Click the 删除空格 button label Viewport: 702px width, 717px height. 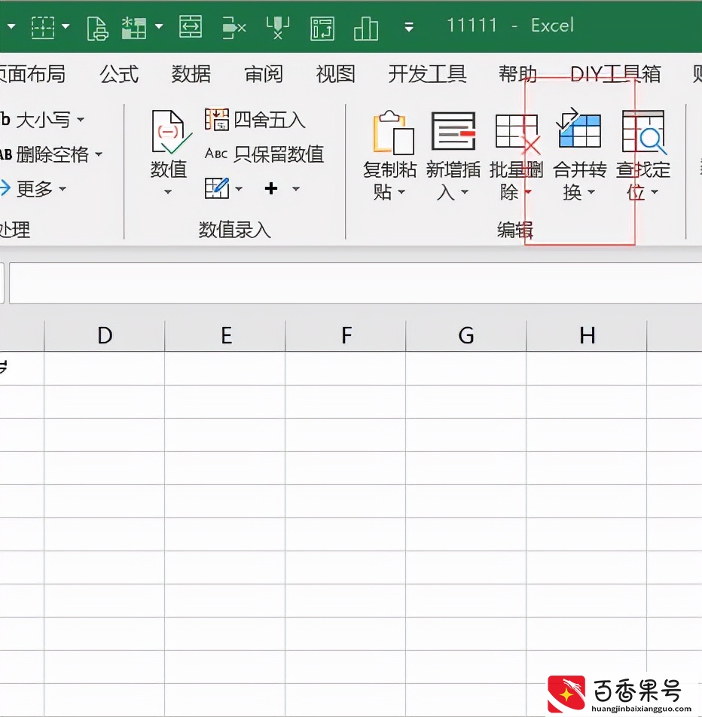[x=53, y=154]
